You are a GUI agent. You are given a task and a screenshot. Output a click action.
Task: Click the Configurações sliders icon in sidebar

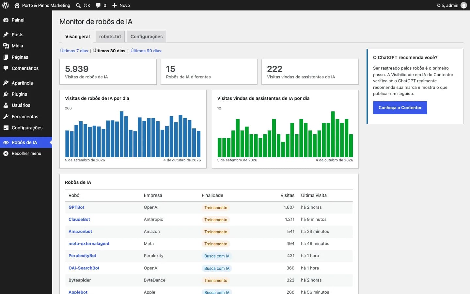pyautogui.click(x=6, y=128)
